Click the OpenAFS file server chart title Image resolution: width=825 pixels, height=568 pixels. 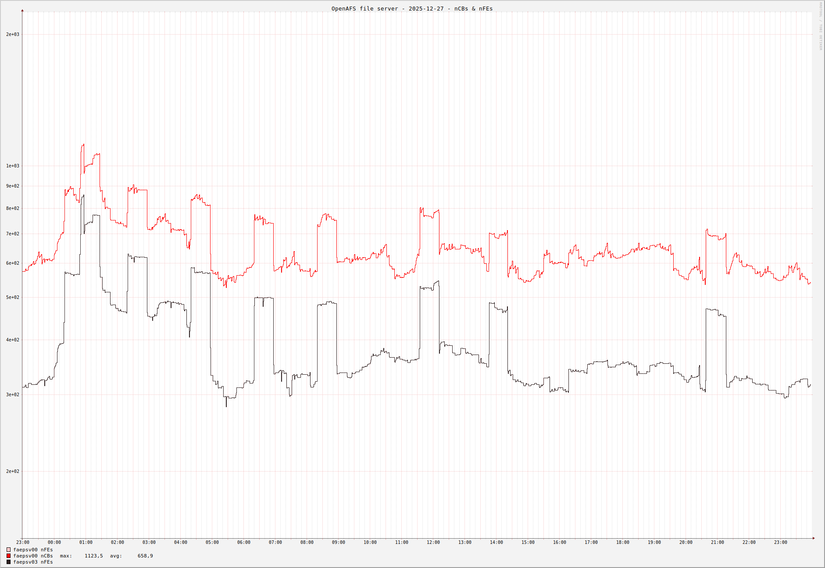412,8
